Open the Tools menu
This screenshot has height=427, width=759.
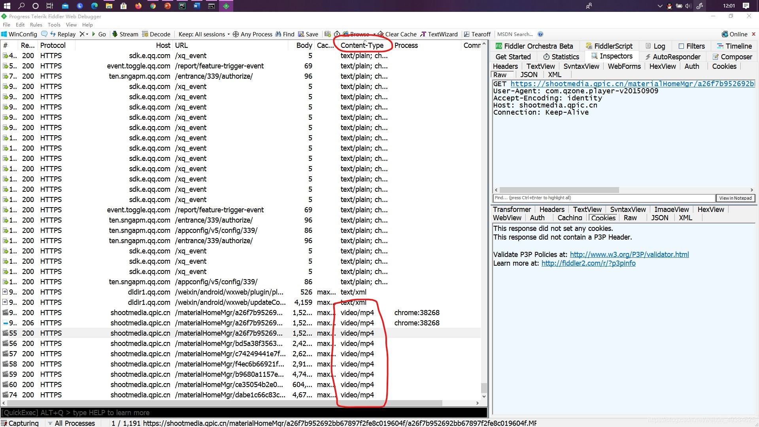coord(53,25)
